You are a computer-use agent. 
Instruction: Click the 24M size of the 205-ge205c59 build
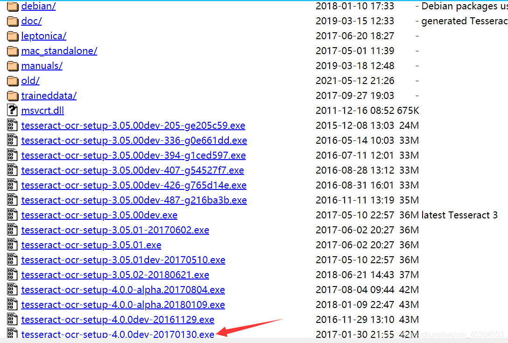tap(409, 126)
